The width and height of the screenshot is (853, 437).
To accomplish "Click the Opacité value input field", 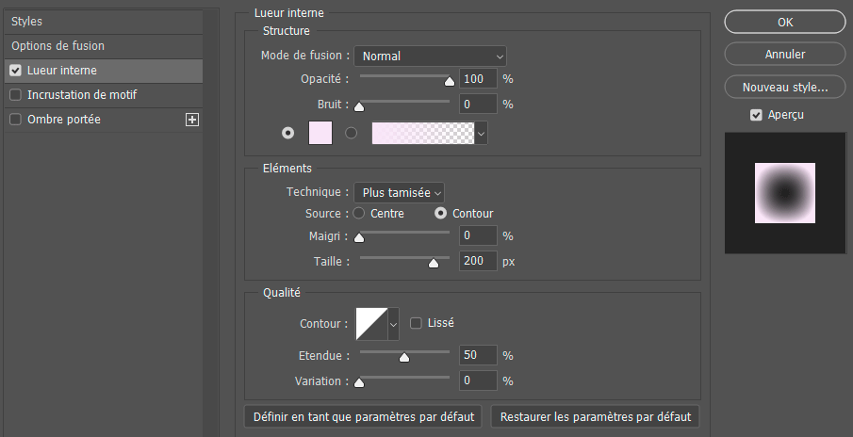I will click(x=478, y=79).
